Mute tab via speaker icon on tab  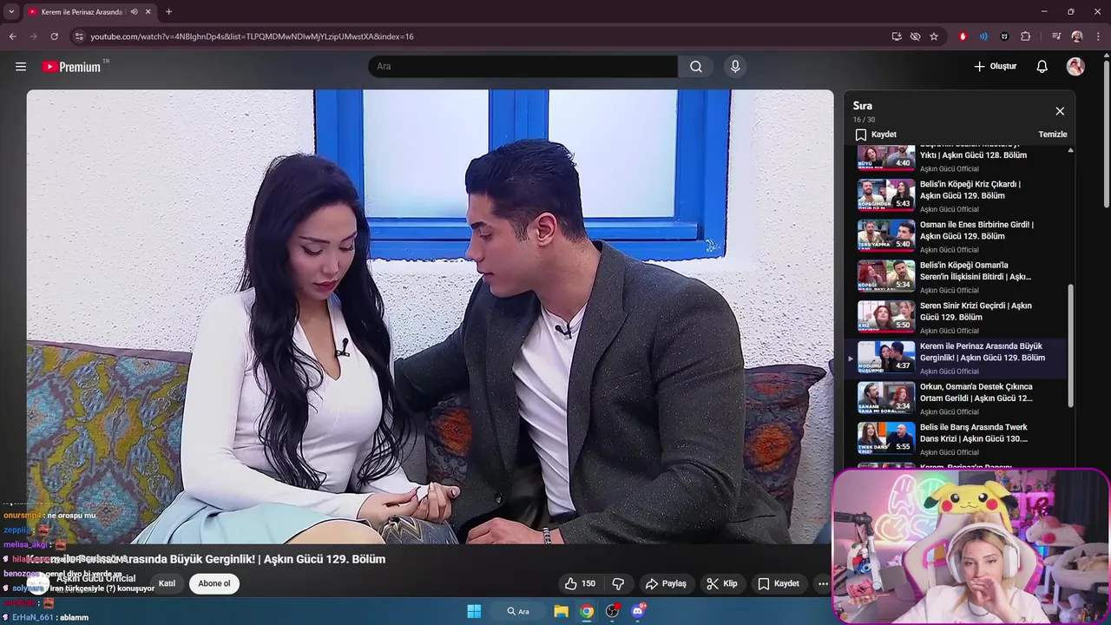click(134, 11)
